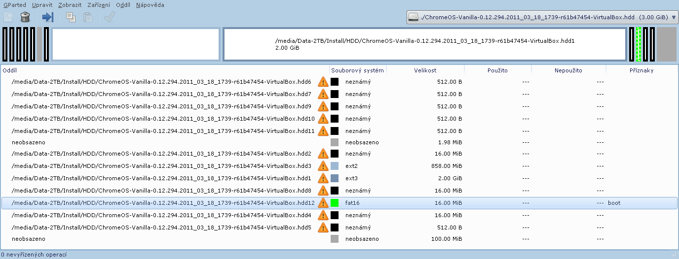The width and height of the screenshot is (679, 259).
Task: Click warning icon in the hdd2 row
Action: (x=323, y=154)
